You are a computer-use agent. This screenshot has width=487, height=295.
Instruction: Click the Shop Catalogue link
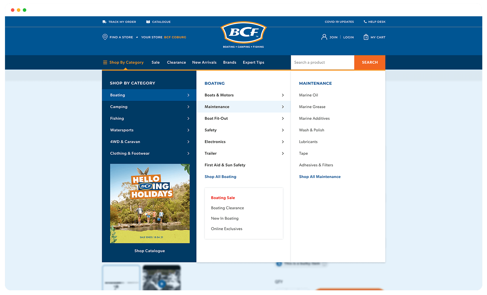pyautogui.click(x=150, y=251)
